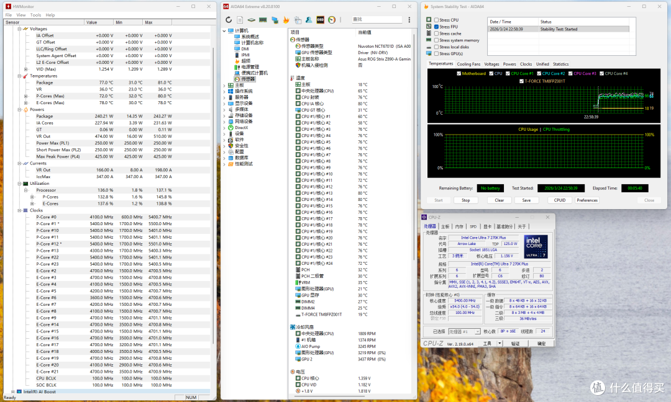Click the 查找 search field in AIDA64
Screen dimensions: 671x402
[377, 20]
